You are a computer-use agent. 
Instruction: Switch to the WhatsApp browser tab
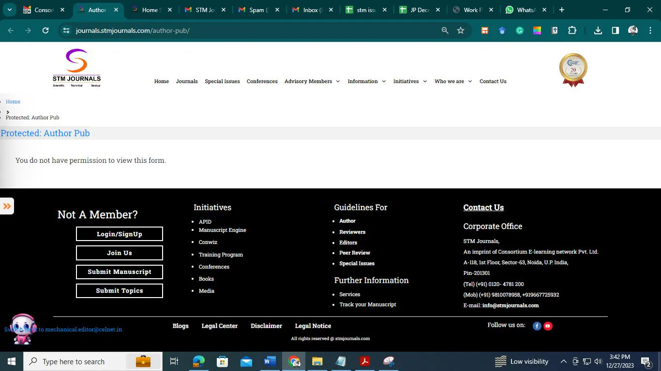click(526, 10)
